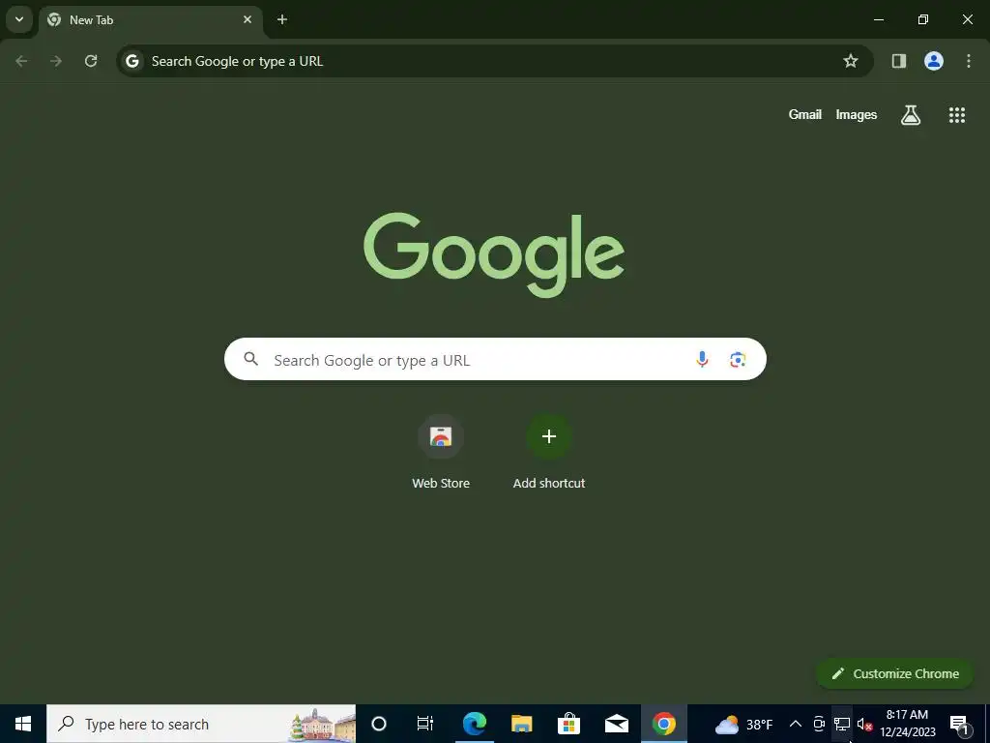The image size is (990, 743).
Task: Bookmark this tab with the star icon
Action: click(851, 61)
